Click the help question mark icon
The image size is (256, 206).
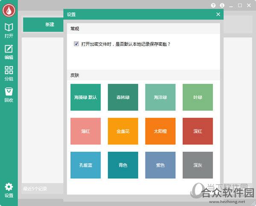(x=213, y=6)
